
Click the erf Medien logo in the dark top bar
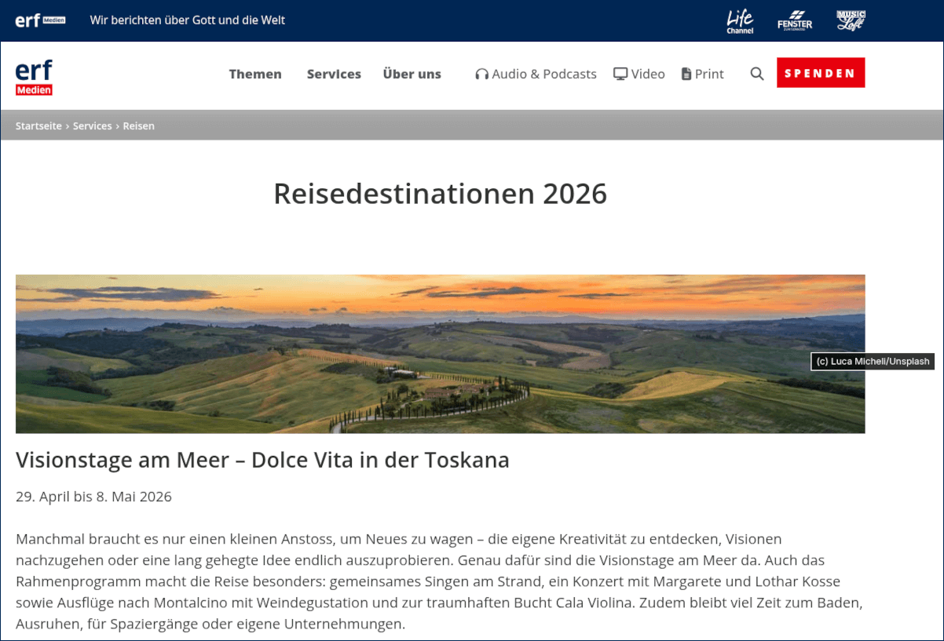coord(39,20)
